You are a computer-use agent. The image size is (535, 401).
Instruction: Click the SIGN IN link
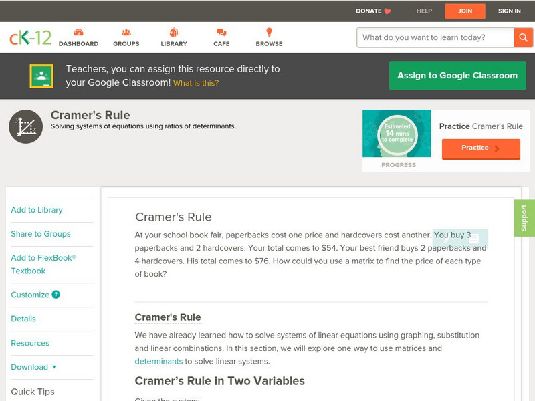[510, 11]
